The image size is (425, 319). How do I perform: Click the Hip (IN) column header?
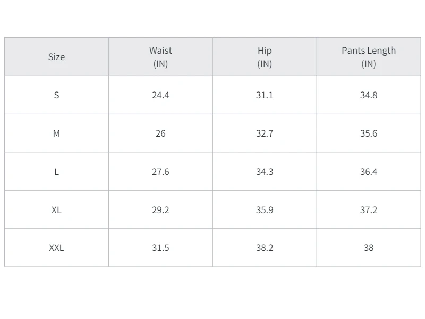point(265,57)
